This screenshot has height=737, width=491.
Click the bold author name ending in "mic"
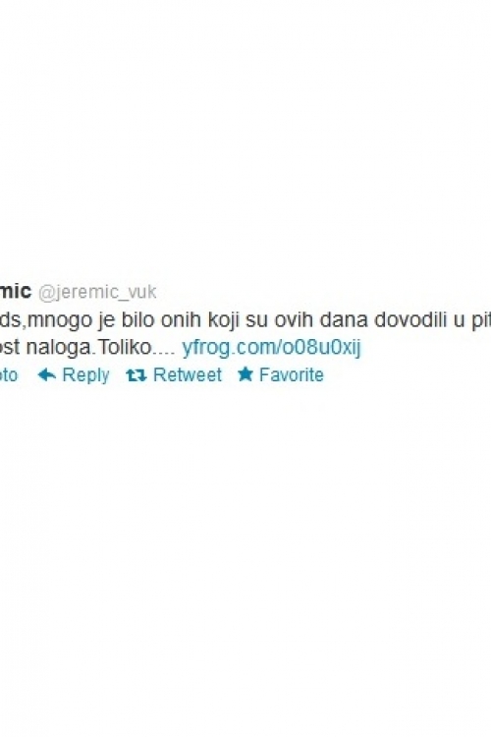(16, 291)
